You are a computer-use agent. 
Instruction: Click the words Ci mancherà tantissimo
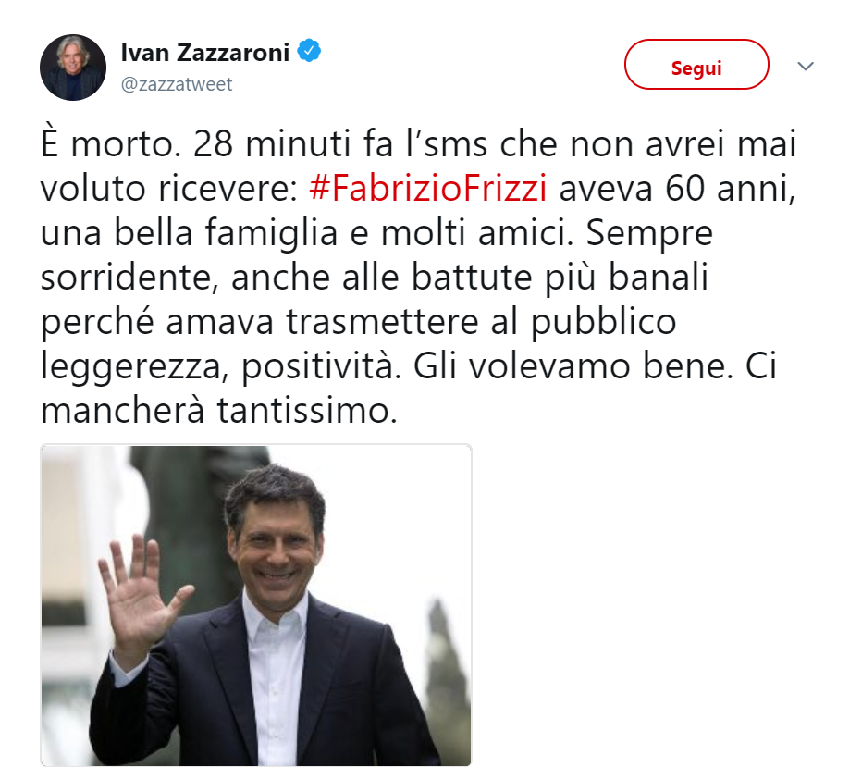point(409,389)
